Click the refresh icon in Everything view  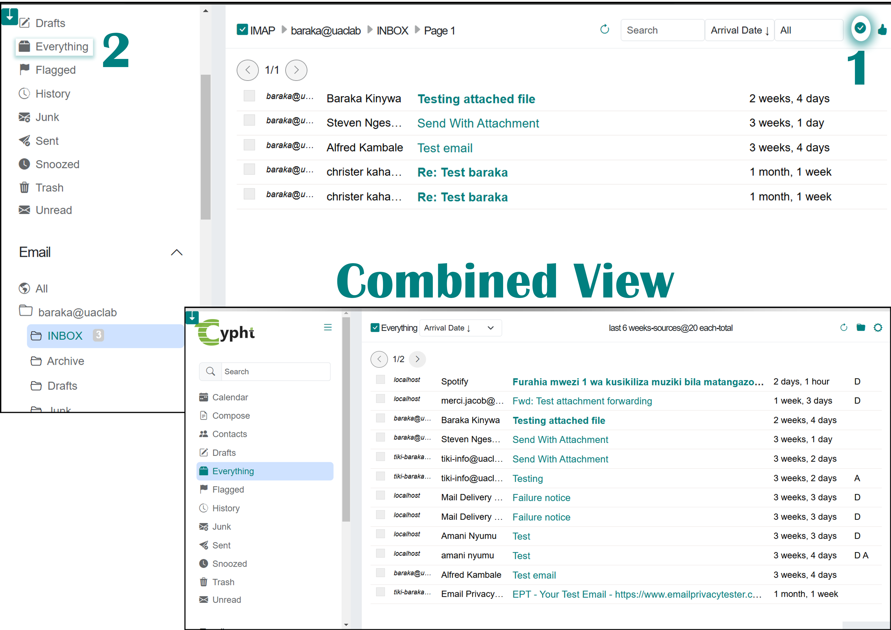pos(843,328)
